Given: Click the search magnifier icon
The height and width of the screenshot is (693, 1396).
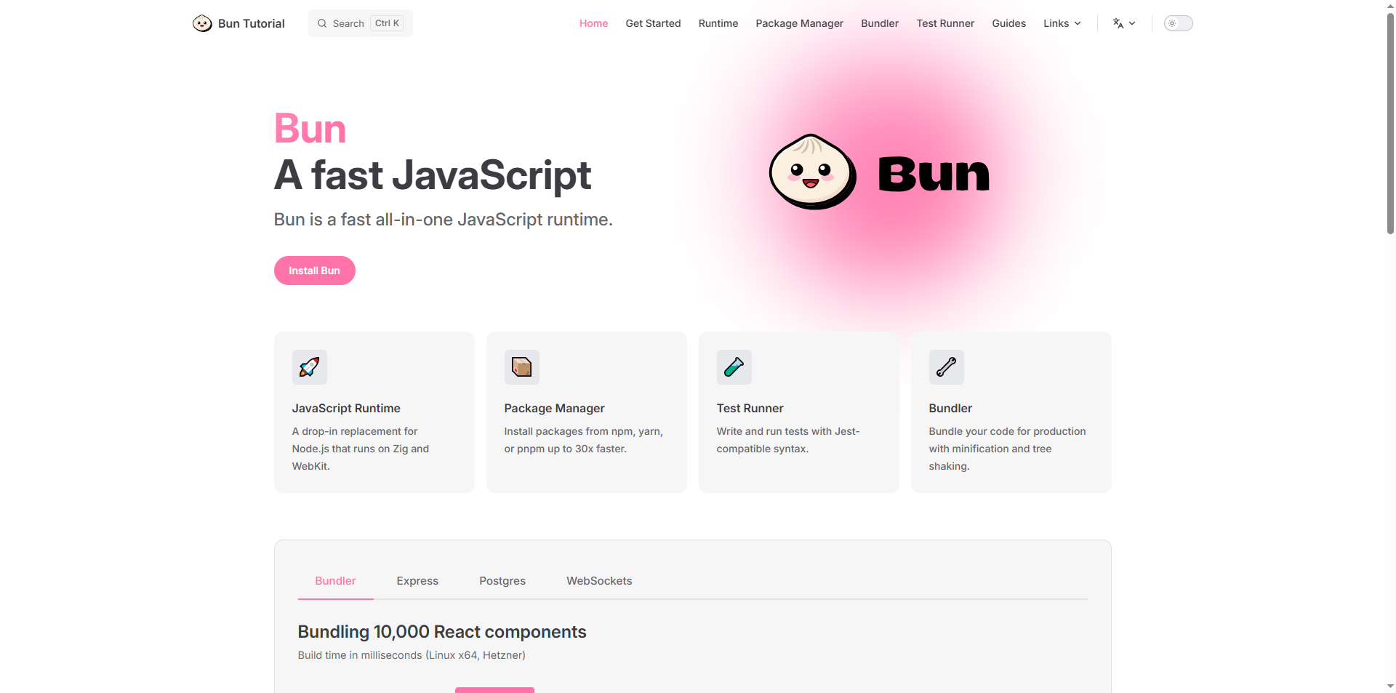Looking at the screenshot, I should (x=322, y=23).
